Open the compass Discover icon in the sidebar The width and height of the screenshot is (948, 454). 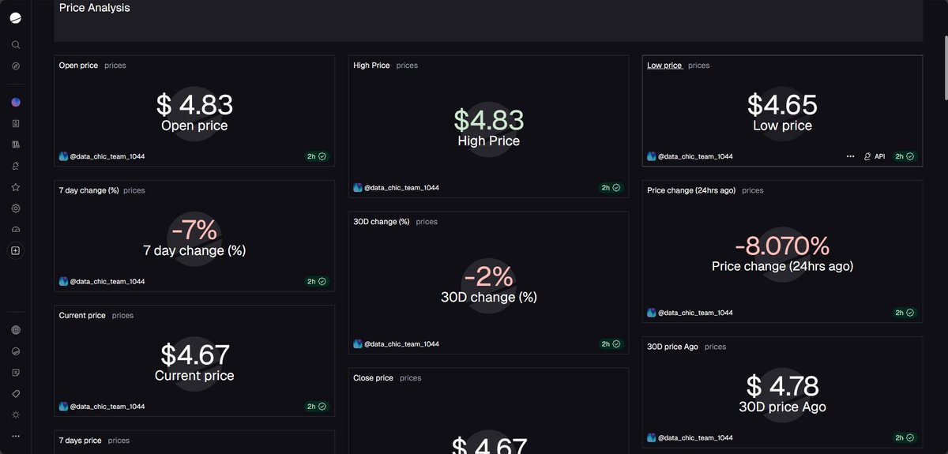(16, 66)
